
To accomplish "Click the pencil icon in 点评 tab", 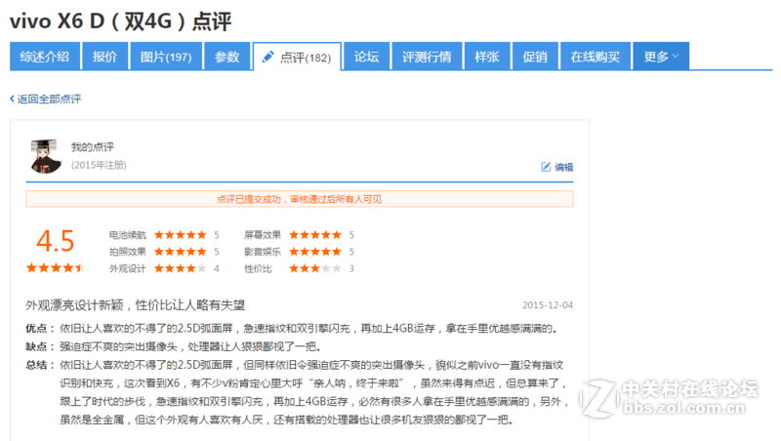I will click(267, 57).
